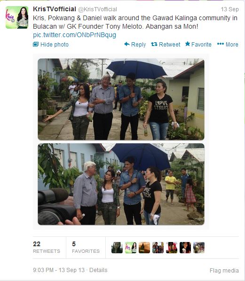Click the fourth group photo avatar
The image size is (245, 281).
tap(158, 248)
